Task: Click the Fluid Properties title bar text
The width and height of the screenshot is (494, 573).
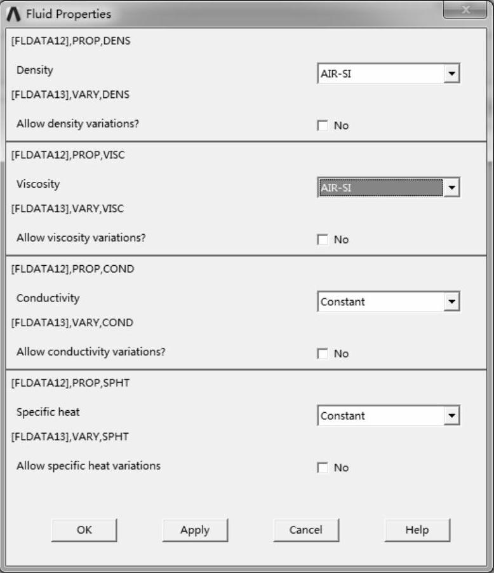Action: 68,14
